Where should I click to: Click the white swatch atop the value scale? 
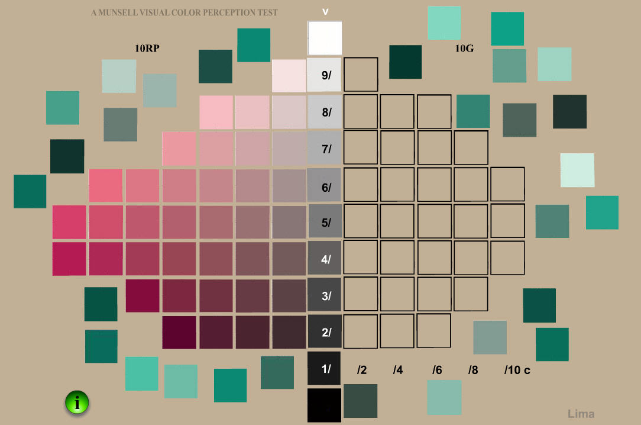click(x=325, y=38)
